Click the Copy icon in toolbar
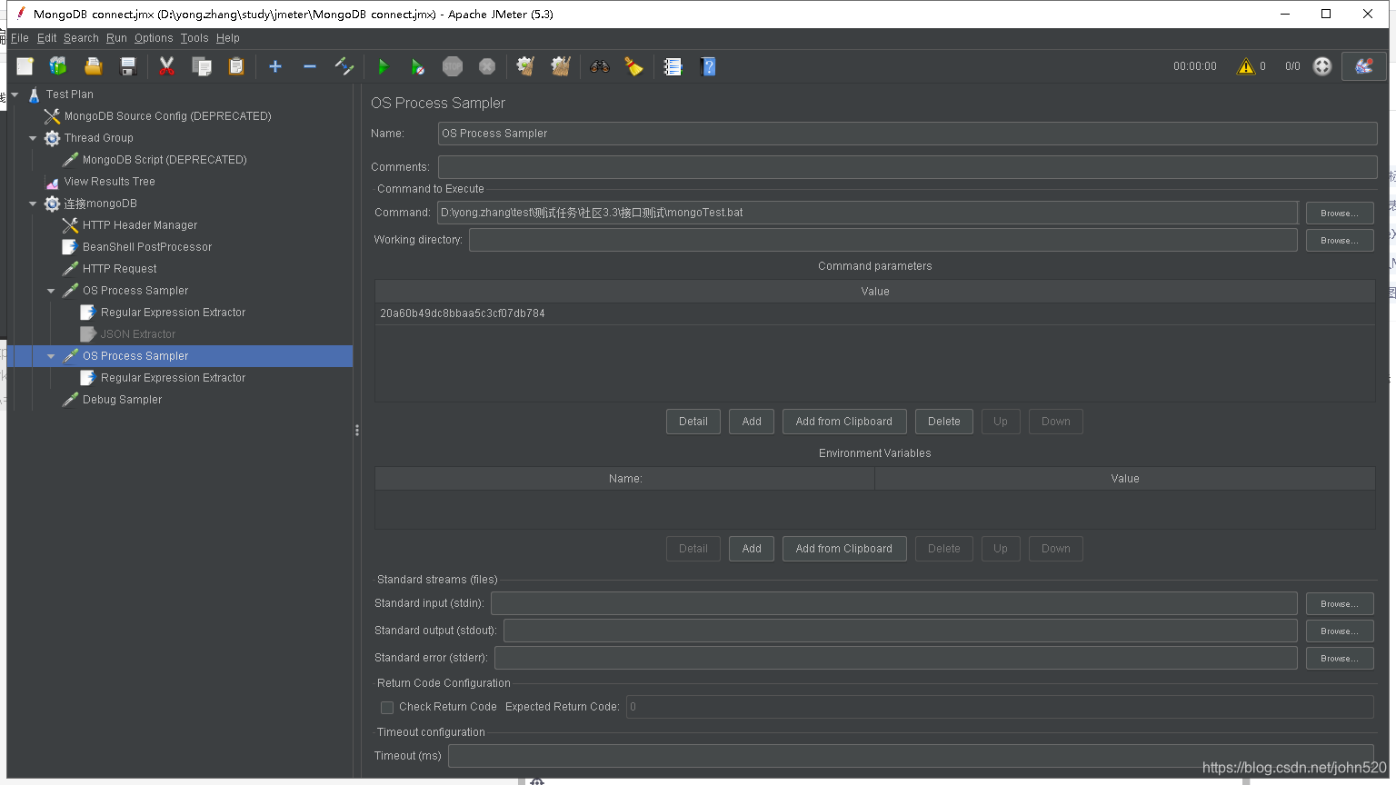The image size is (1396, 785). 202,66
